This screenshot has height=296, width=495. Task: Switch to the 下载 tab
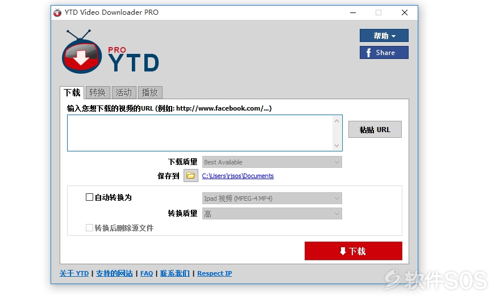click(72, 92)
